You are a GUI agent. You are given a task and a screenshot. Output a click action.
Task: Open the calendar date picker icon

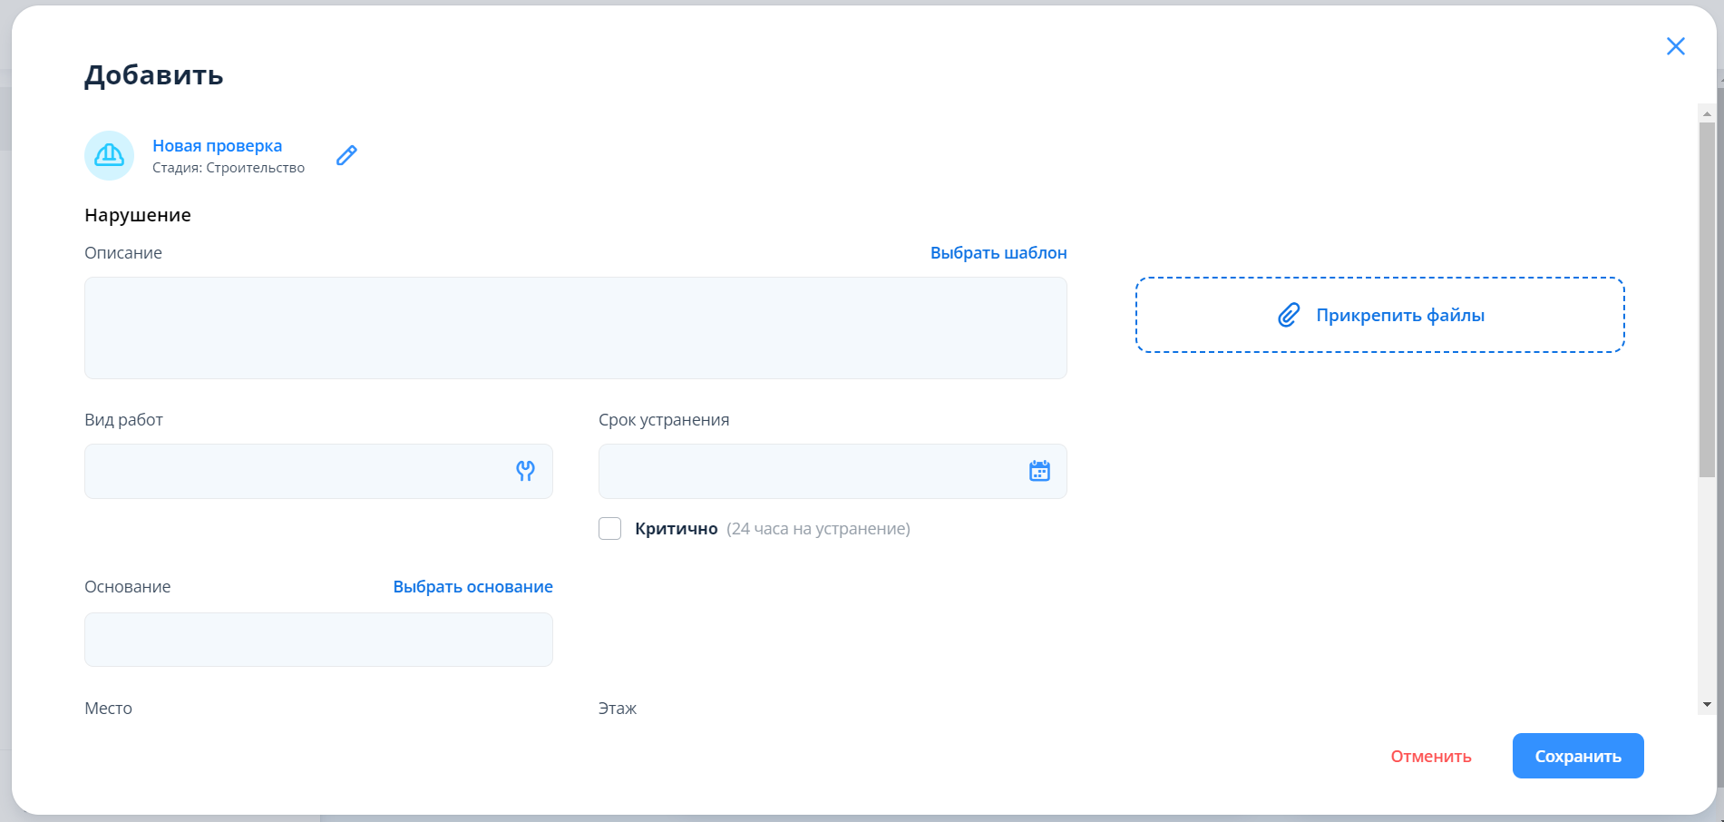coord(1039,471)
